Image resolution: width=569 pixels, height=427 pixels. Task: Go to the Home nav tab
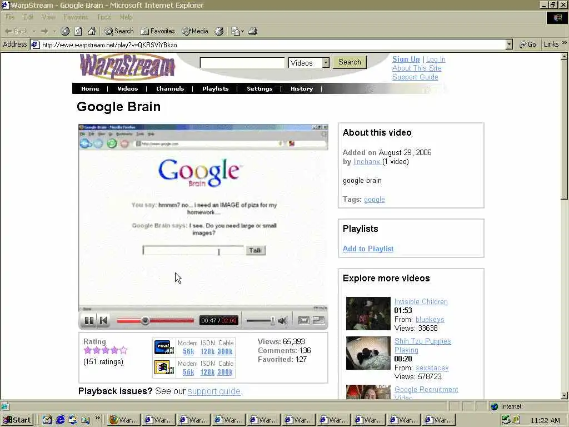(x=90, y=88)
